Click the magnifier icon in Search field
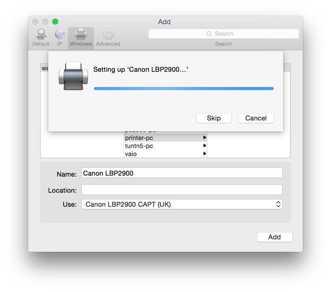The image size is (331, 292). click(x=209, y=34)
